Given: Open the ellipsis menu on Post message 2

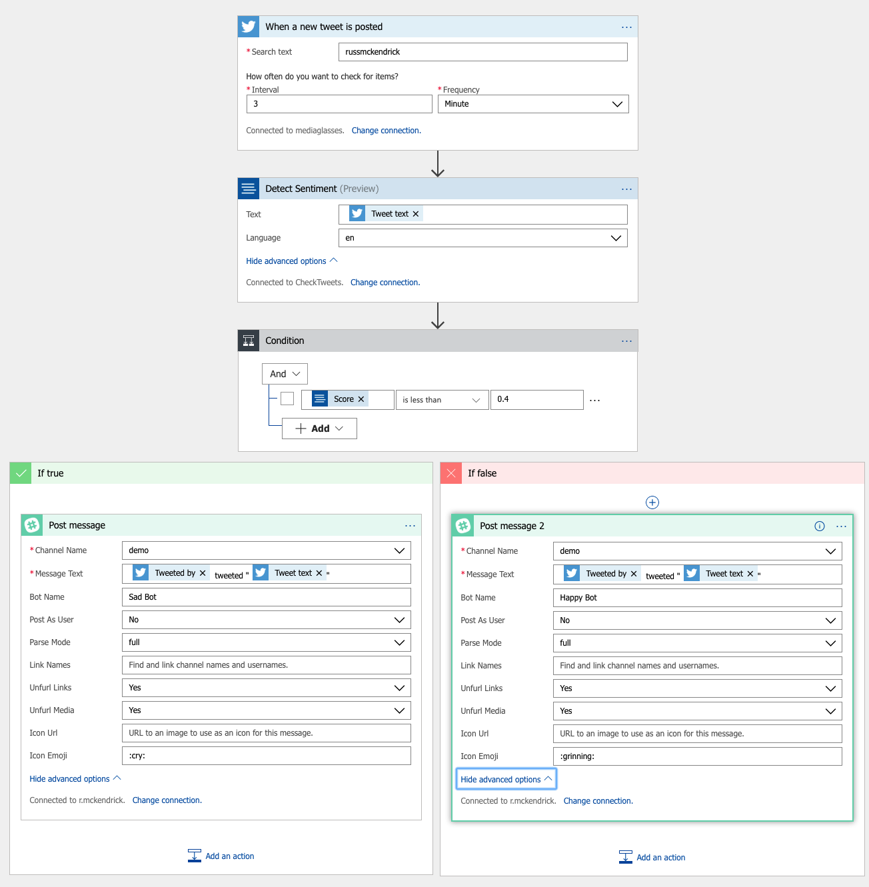Looking at the screenshot, I should pos(841,526).
